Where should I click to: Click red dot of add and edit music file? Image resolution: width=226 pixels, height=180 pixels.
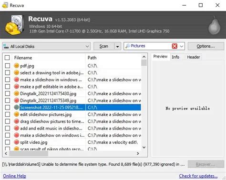(x=16, y=128)
